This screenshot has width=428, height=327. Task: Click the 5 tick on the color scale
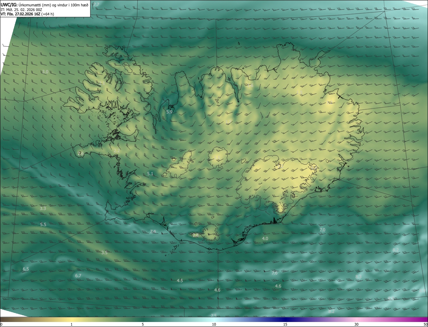click(x=143, y=324)
